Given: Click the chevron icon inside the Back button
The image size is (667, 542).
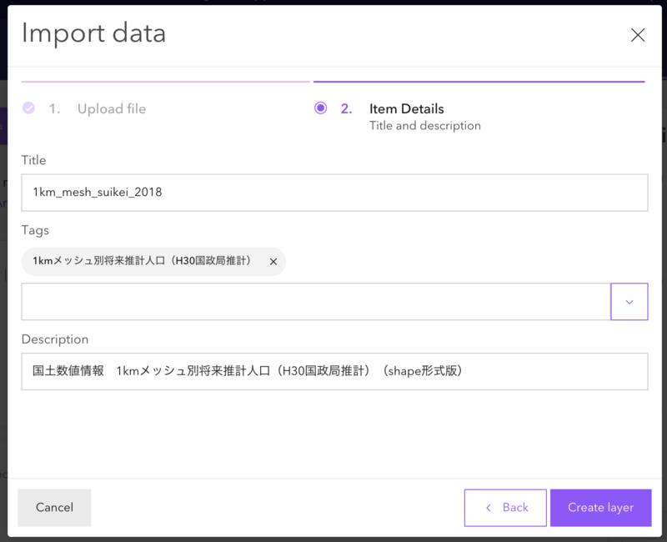Looking at the screenshot, I should (x=488, y=508).
